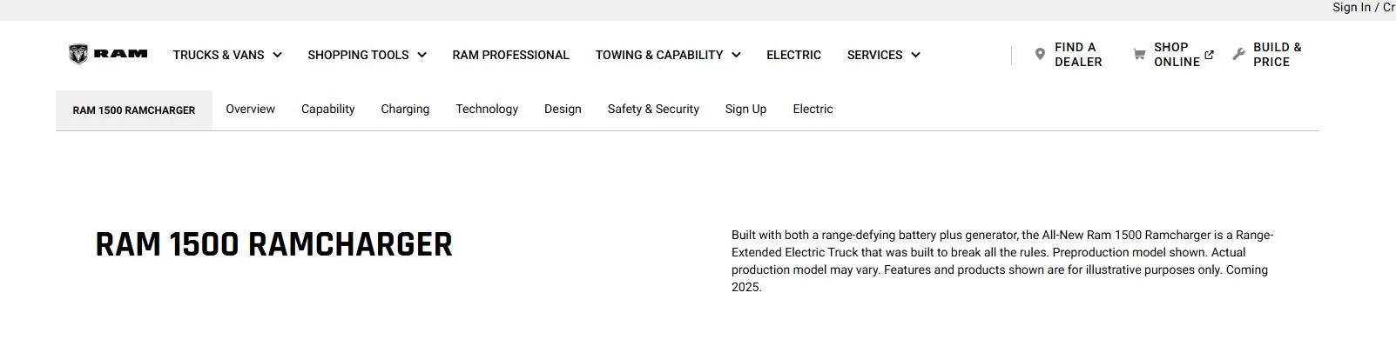
Task: Expand the Shopping Tools dropdown arrow
Action: (x=421, y=55)
